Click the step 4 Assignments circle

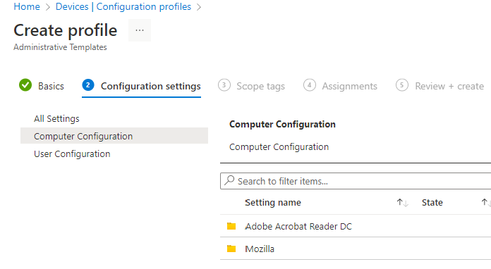310,85
